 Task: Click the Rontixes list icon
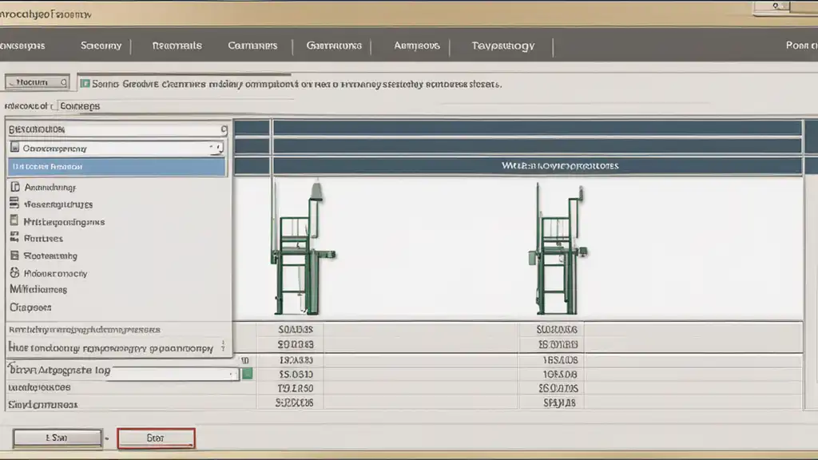pyautogui.click(x=14, y=238)
